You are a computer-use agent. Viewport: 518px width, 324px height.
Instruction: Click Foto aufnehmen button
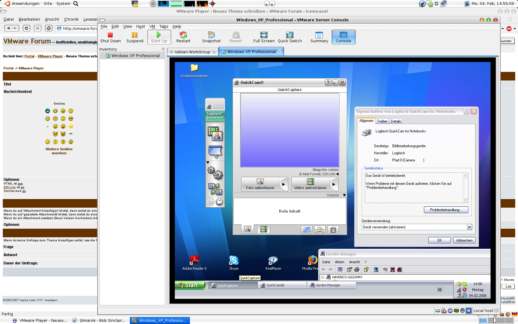coord(260,184)
